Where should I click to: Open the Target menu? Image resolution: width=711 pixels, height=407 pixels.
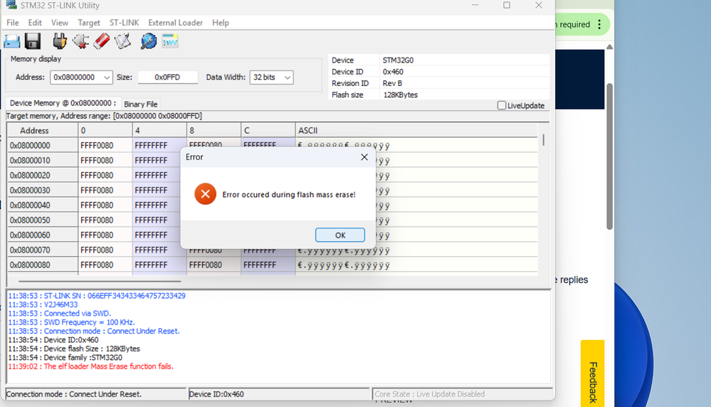[89, 23]
